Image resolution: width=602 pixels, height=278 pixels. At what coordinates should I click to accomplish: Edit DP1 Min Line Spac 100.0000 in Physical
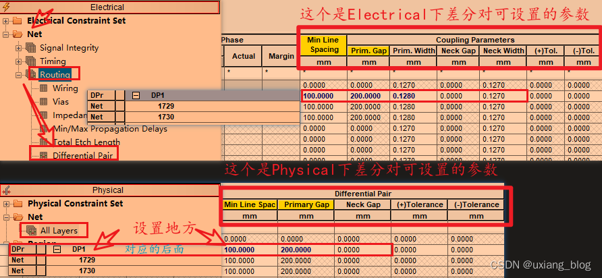250,250
